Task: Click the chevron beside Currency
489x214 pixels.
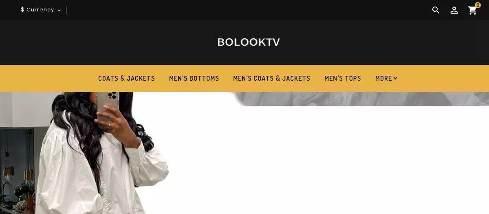Action: pos(59,10)
